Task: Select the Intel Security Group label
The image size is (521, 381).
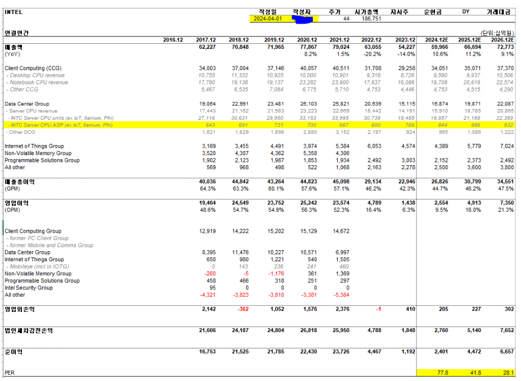Action: [x=29, y=288]
